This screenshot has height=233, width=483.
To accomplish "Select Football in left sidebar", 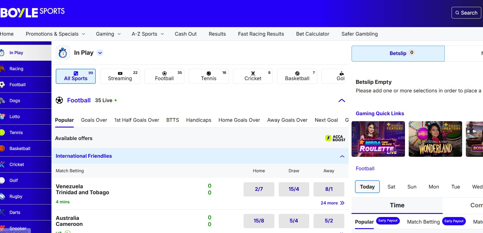I will click(26, 85).
